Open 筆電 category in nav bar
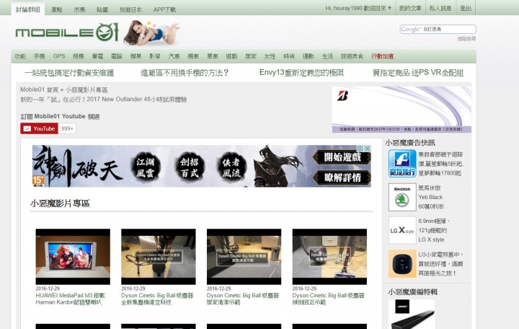This screenshot has height=329, width=519. pyautogui.click(x=97, y=56)
